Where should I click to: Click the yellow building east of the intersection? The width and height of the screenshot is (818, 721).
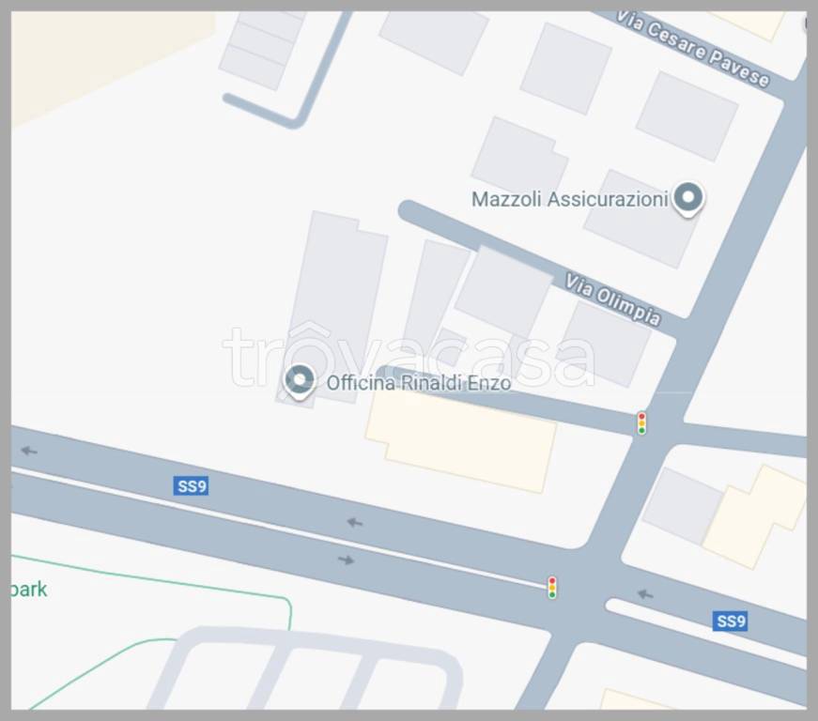coord(754,516)
